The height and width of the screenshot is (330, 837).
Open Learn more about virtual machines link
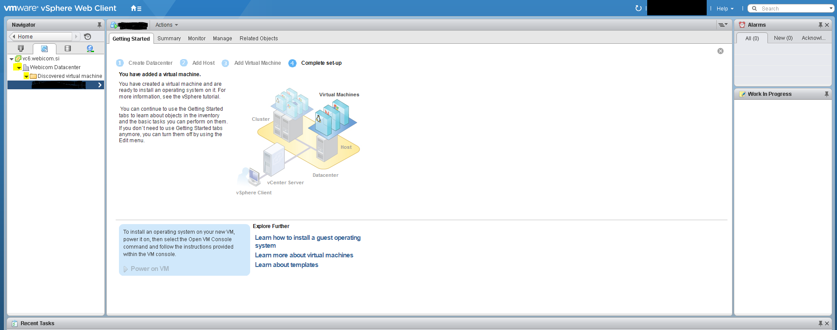(304, 255)
